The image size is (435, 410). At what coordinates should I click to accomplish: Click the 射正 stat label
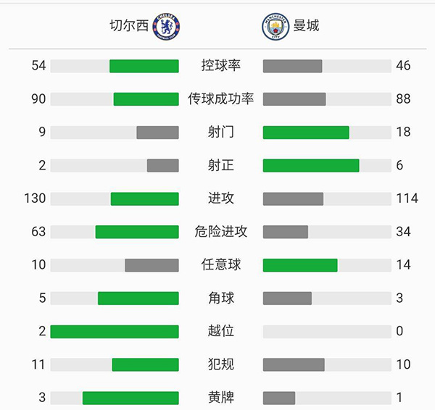(221, 165)
